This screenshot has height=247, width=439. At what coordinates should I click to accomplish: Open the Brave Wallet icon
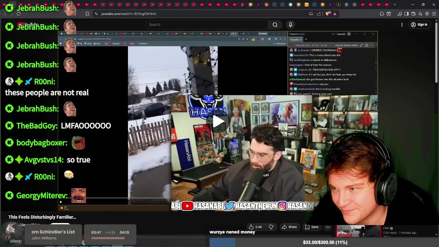coord(413,14)
